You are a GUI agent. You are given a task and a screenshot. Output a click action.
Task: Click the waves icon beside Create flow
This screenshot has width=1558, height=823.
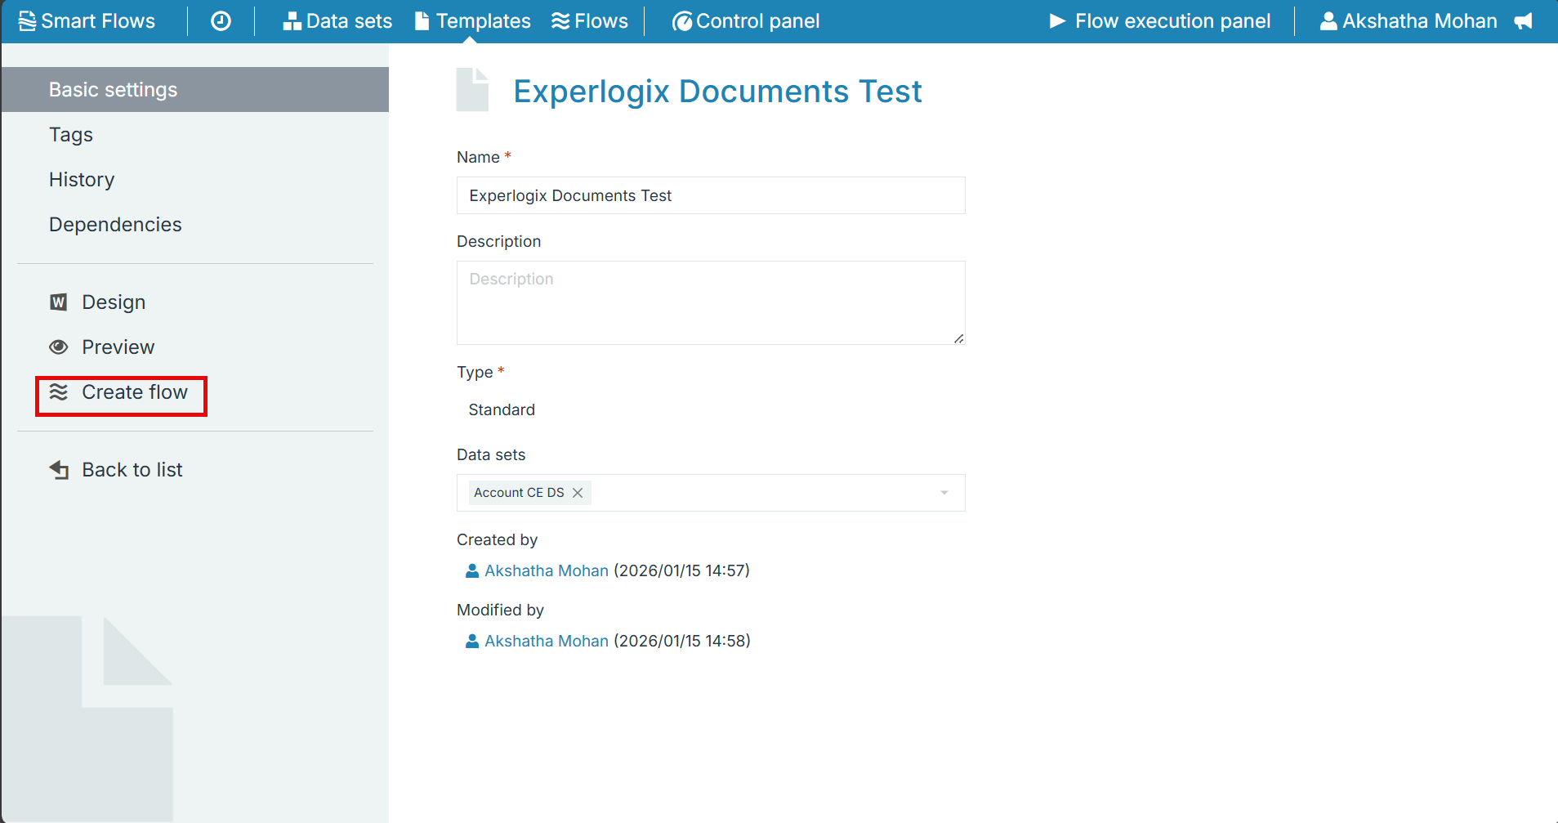[x=58, y=392]
